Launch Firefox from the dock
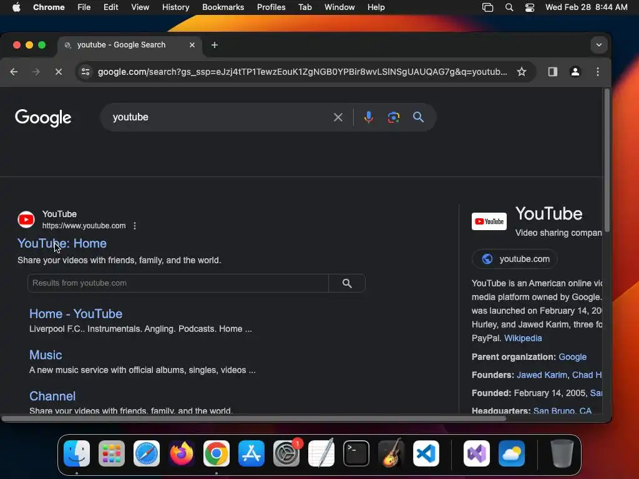 pyautogui.click(x=182, y=453)
